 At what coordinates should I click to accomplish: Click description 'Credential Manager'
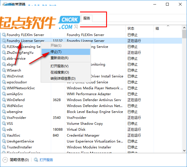click(83, 135)
